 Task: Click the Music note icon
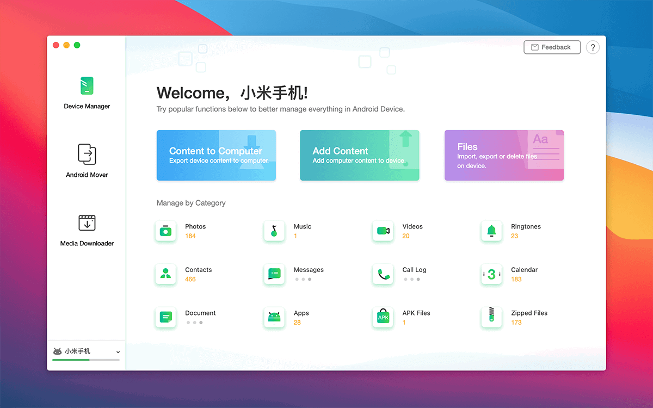[274, 231]
